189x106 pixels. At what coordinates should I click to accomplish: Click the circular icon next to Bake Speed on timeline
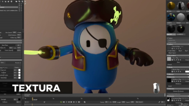tap(85, 102)
